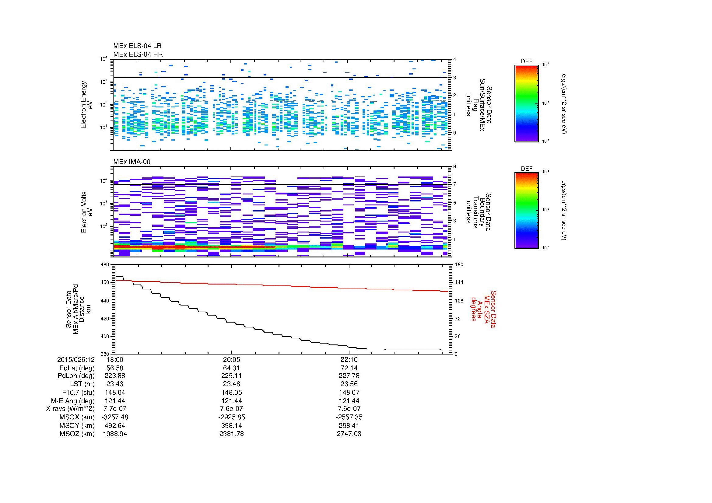Image resolution: width=712 pixels, height=503 pixels.
Task: Click the 'Electron Energy eV' axis label
Action: (x=86, y=105)
